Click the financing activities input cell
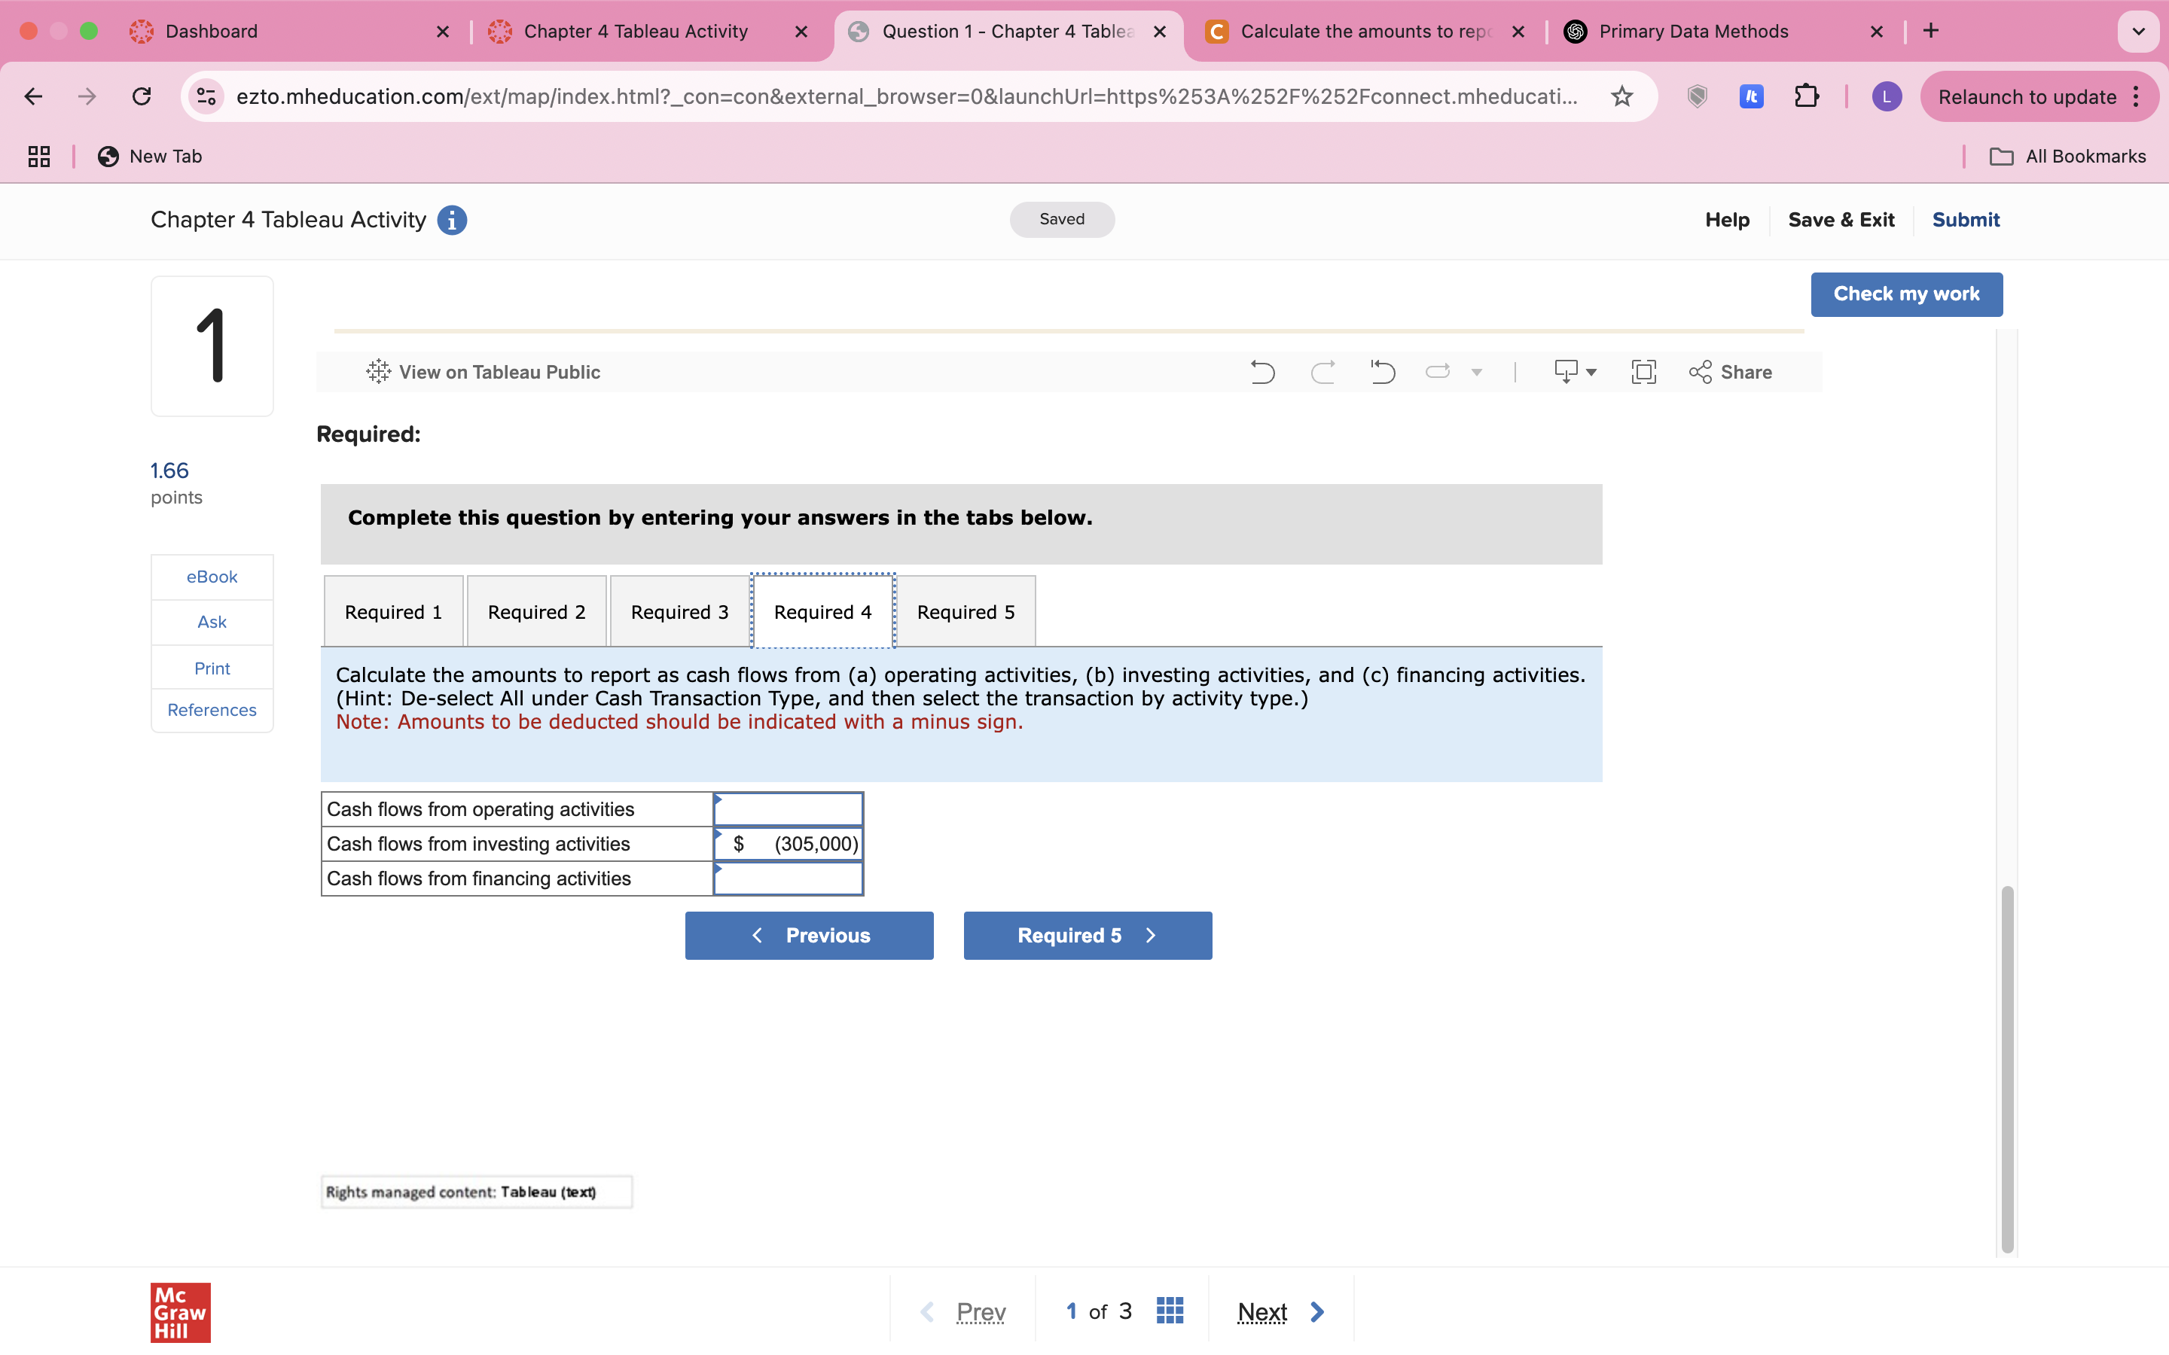Image resolution: width=2169 pixels, height=1355 pixels. coord(788,878)
